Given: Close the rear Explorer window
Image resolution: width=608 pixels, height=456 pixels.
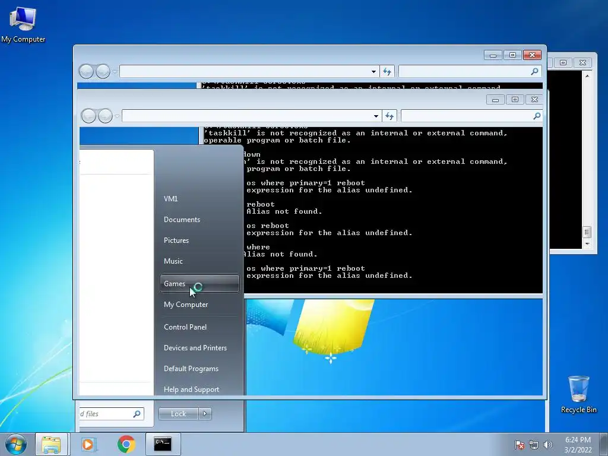Looking at the screenshot, I should [532, 55].
